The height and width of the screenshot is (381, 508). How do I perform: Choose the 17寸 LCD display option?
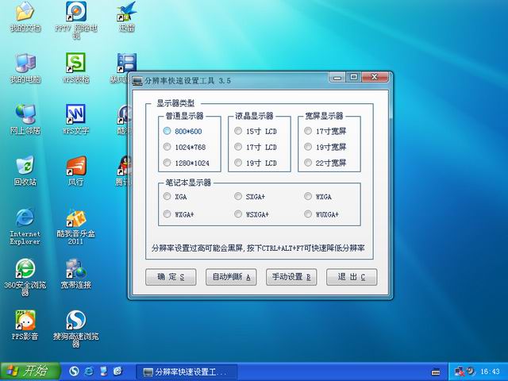238,147
